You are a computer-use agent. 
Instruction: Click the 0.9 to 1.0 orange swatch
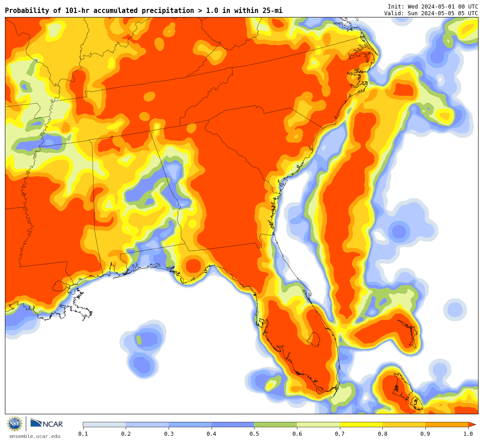[x=447, y=425]
